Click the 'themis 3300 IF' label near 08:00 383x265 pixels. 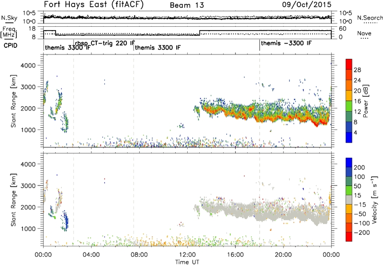[158, 47]
